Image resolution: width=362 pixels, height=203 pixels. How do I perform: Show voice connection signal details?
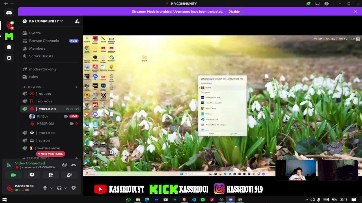point(9,165)
